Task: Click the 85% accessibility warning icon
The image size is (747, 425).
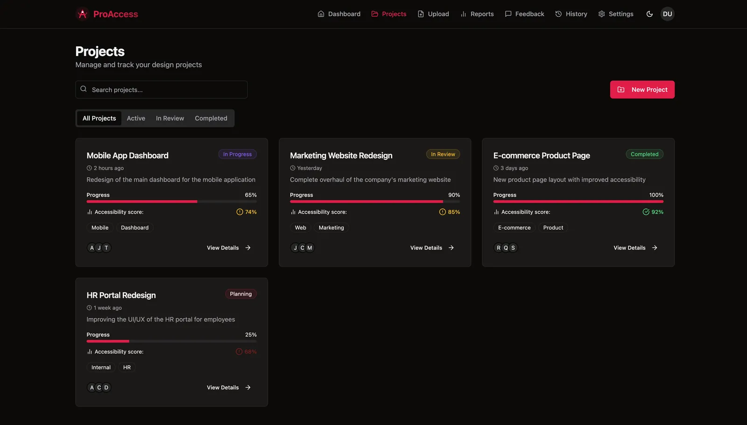Action: (x=443, y=212)
